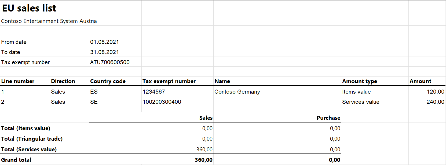Select the 'Grand total' row label
The width and height of the screenshot is (446, 165).
[16, 160]
